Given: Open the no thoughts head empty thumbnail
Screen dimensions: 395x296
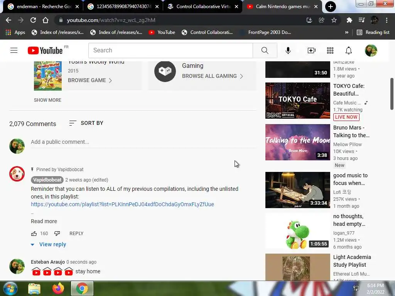Looking at the screenshot, I should coord(297,231).
